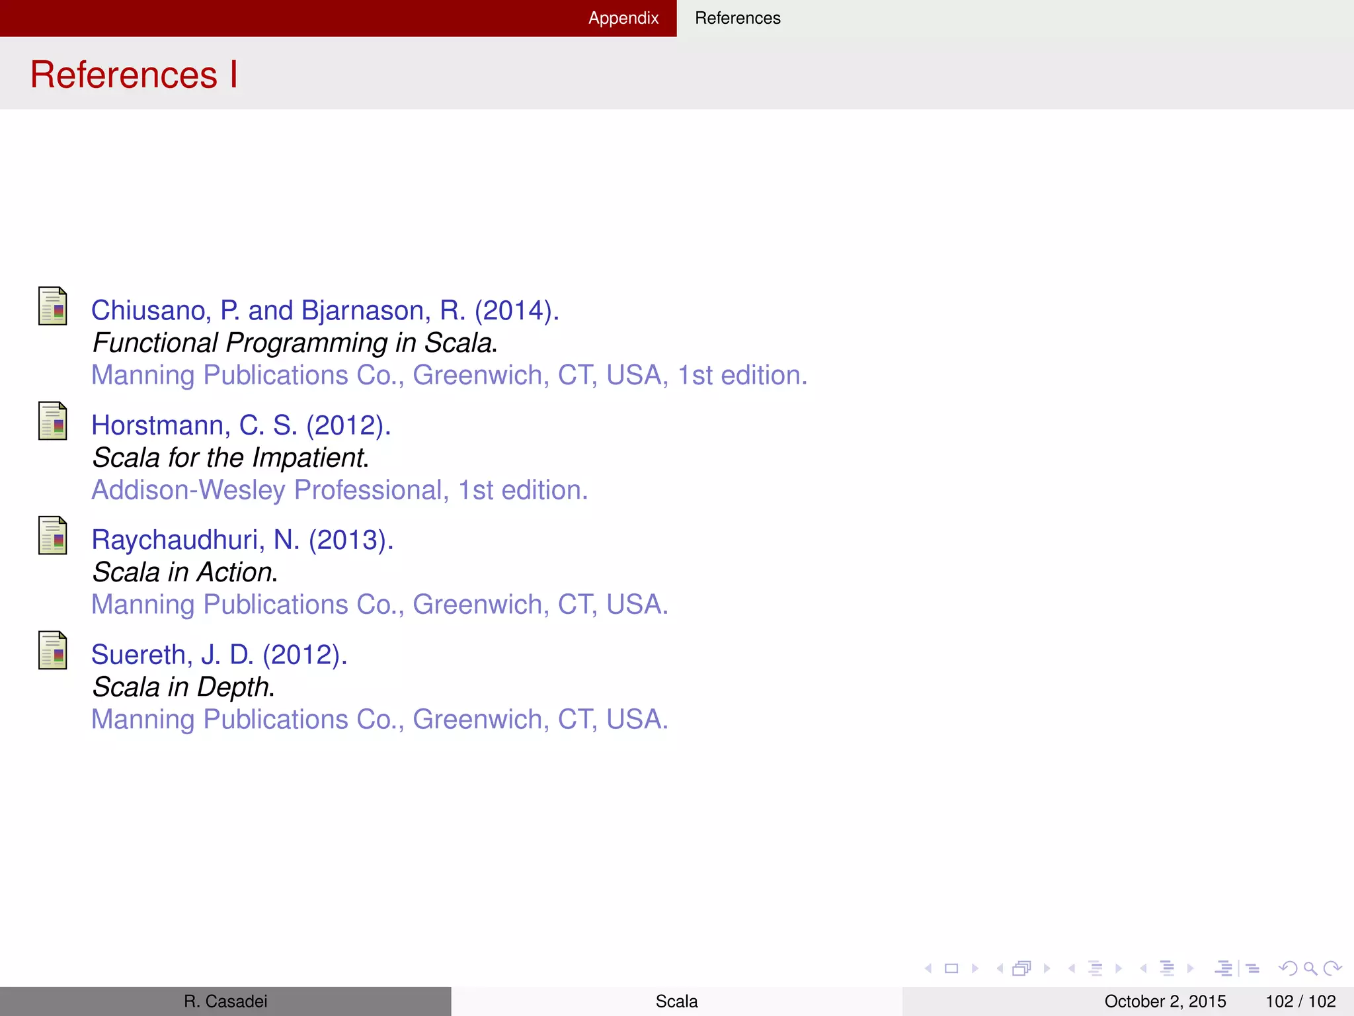Screen dimensions: 1354x1016
Task: Click the Scala title in footer
Action: coord(676,1001)
